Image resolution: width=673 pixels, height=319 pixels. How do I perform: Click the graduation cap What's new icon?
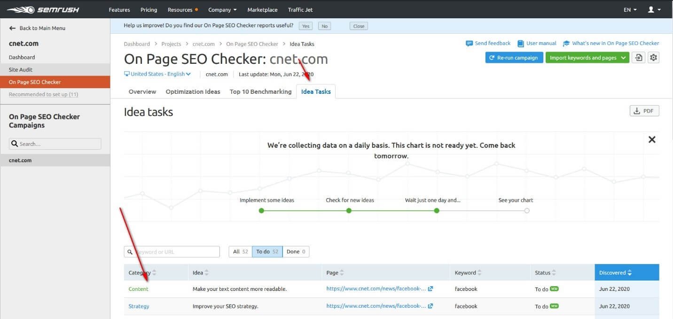click(x=566, y=44)
